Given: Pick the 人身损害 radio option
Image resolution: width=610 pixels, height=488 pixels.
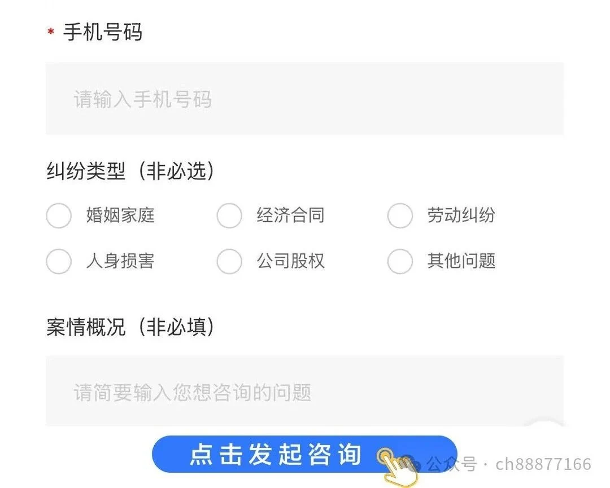Looking at the screenshot, I should coord(59,261).
